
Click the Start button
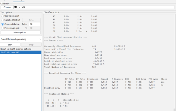tap(10, 45)
